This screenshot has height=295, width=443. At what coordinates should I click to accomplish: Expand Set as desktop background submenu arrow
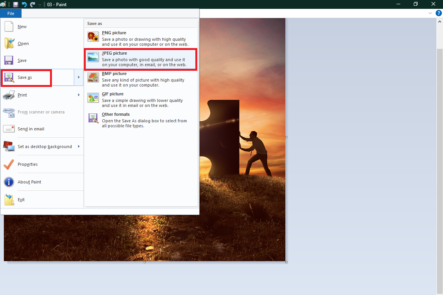79,147
